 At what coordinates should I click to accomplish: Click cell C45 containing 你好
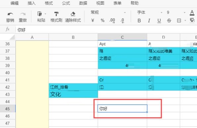[x=122, y=109]
